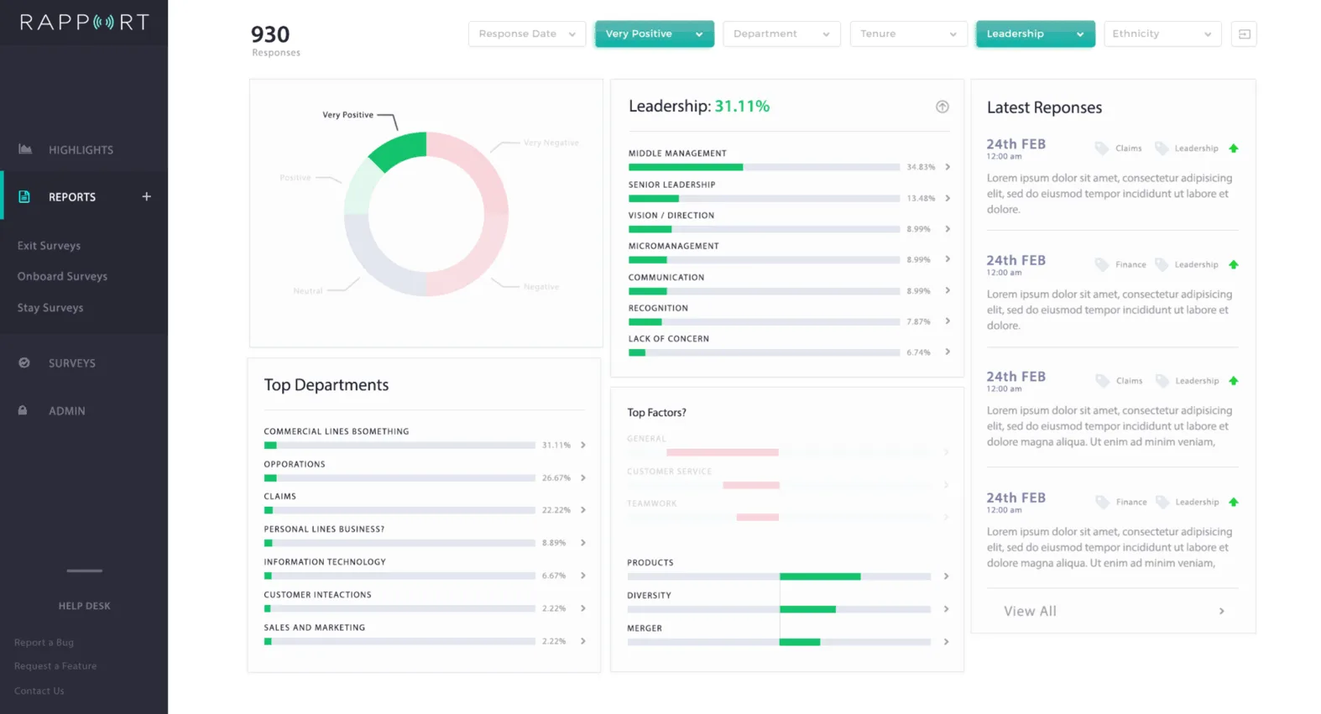Viewport: 1321px width, 714px height.
Task: Click the up-arrow circle icon in Leadership panel
Action: pos(942,107)
